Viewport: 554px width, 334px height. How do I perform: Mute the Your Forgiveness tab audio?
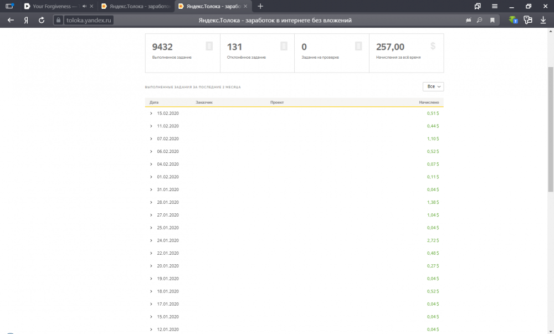click(x=84, y=6)
